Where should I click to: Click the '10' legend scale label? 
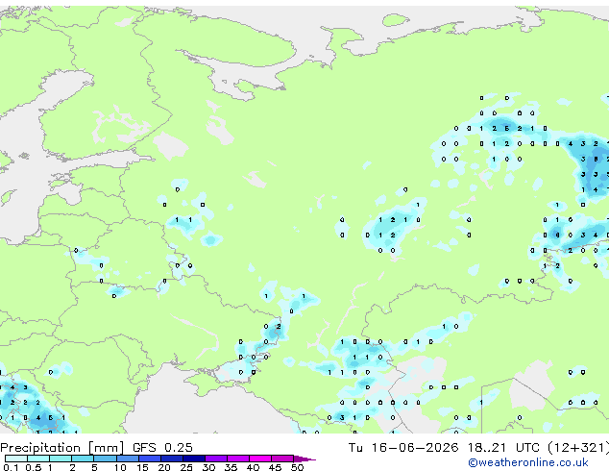[120, 467]
